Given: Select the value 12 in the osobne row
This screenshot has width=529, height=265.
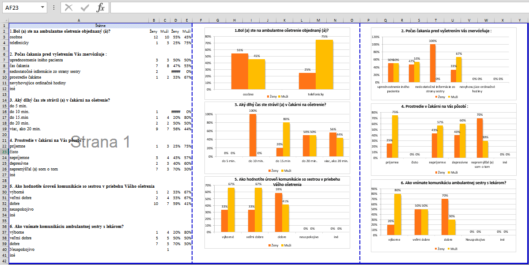Looking at the screenshot, I should pos(154,37).
